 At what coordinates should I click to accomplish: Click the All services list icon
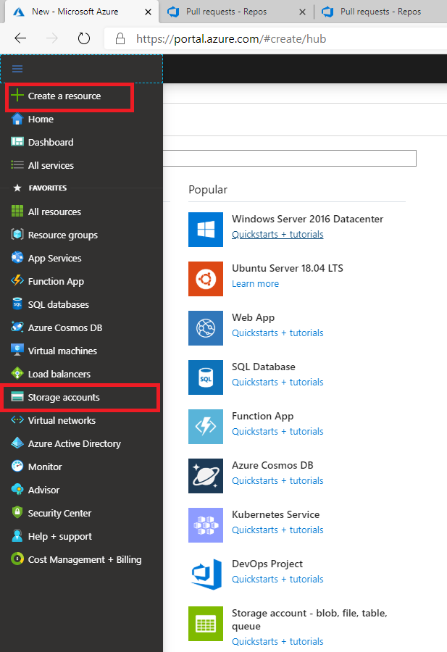click(x=17, y=165)
